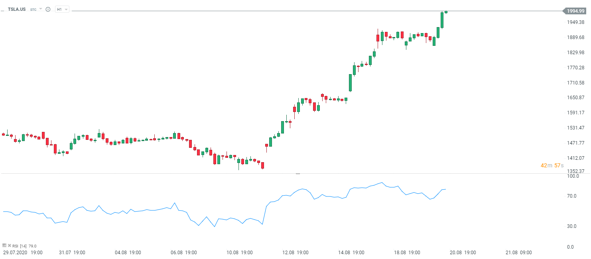This screenshot has width=591, height=259.
Task: Click the 20.08 19:00 time axis label
Action: click(463, 253)
